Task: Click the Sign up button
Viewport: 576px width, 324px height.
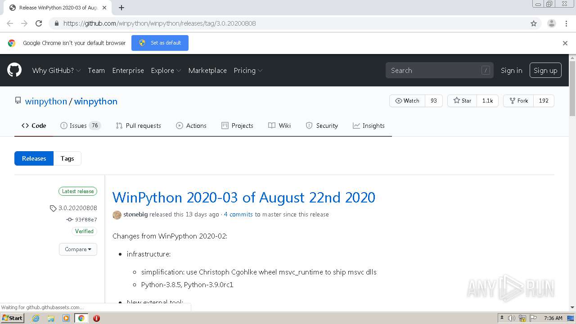Action: click(545, 70)
